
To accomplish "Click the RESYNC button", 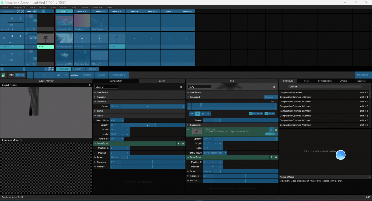I will [87, 75].
